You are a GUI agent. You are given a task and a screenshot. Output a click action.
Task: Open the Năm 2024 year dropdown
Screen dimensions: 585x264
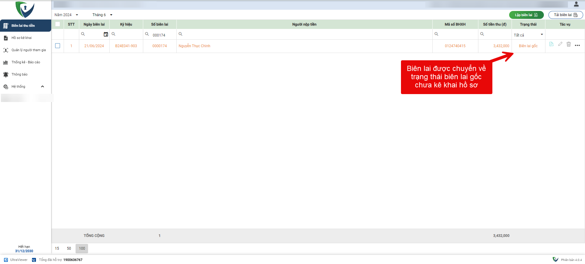(x=66, y=15)
